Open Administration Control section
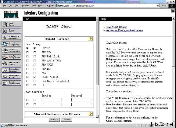The width and height of the screenshot is (176, 128). pyautogui.click(x=11, y=64)
